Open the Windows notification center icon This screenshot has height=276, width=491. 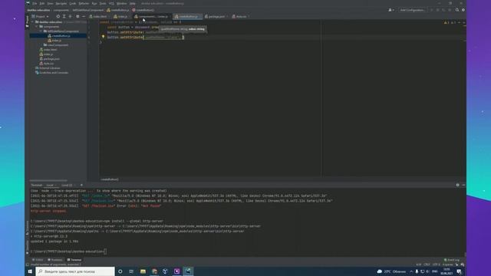click(459, 271)
